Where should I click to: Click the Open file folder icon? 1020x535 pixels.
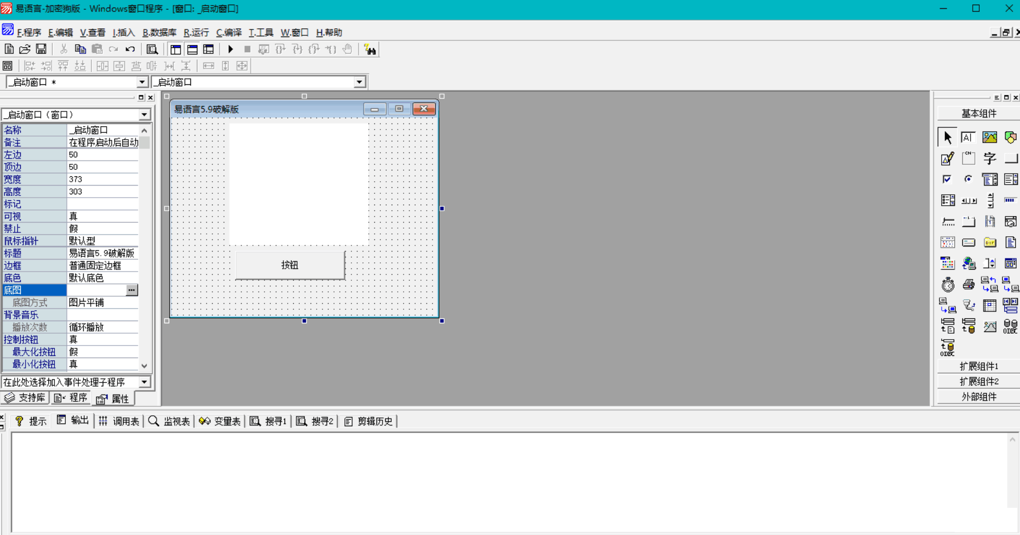(x=25, y=49)
